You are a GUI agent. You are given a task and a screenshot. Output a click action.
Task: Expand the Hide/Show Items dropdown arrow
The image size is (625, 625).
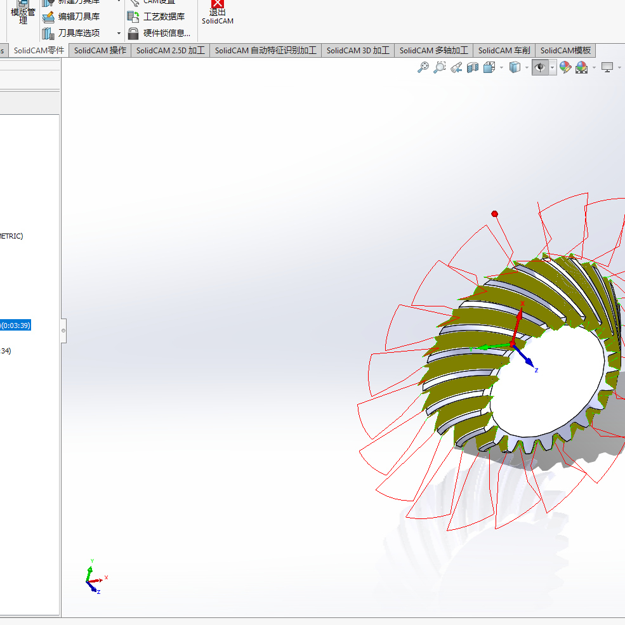pyautogui.click(x=553, y=67)
